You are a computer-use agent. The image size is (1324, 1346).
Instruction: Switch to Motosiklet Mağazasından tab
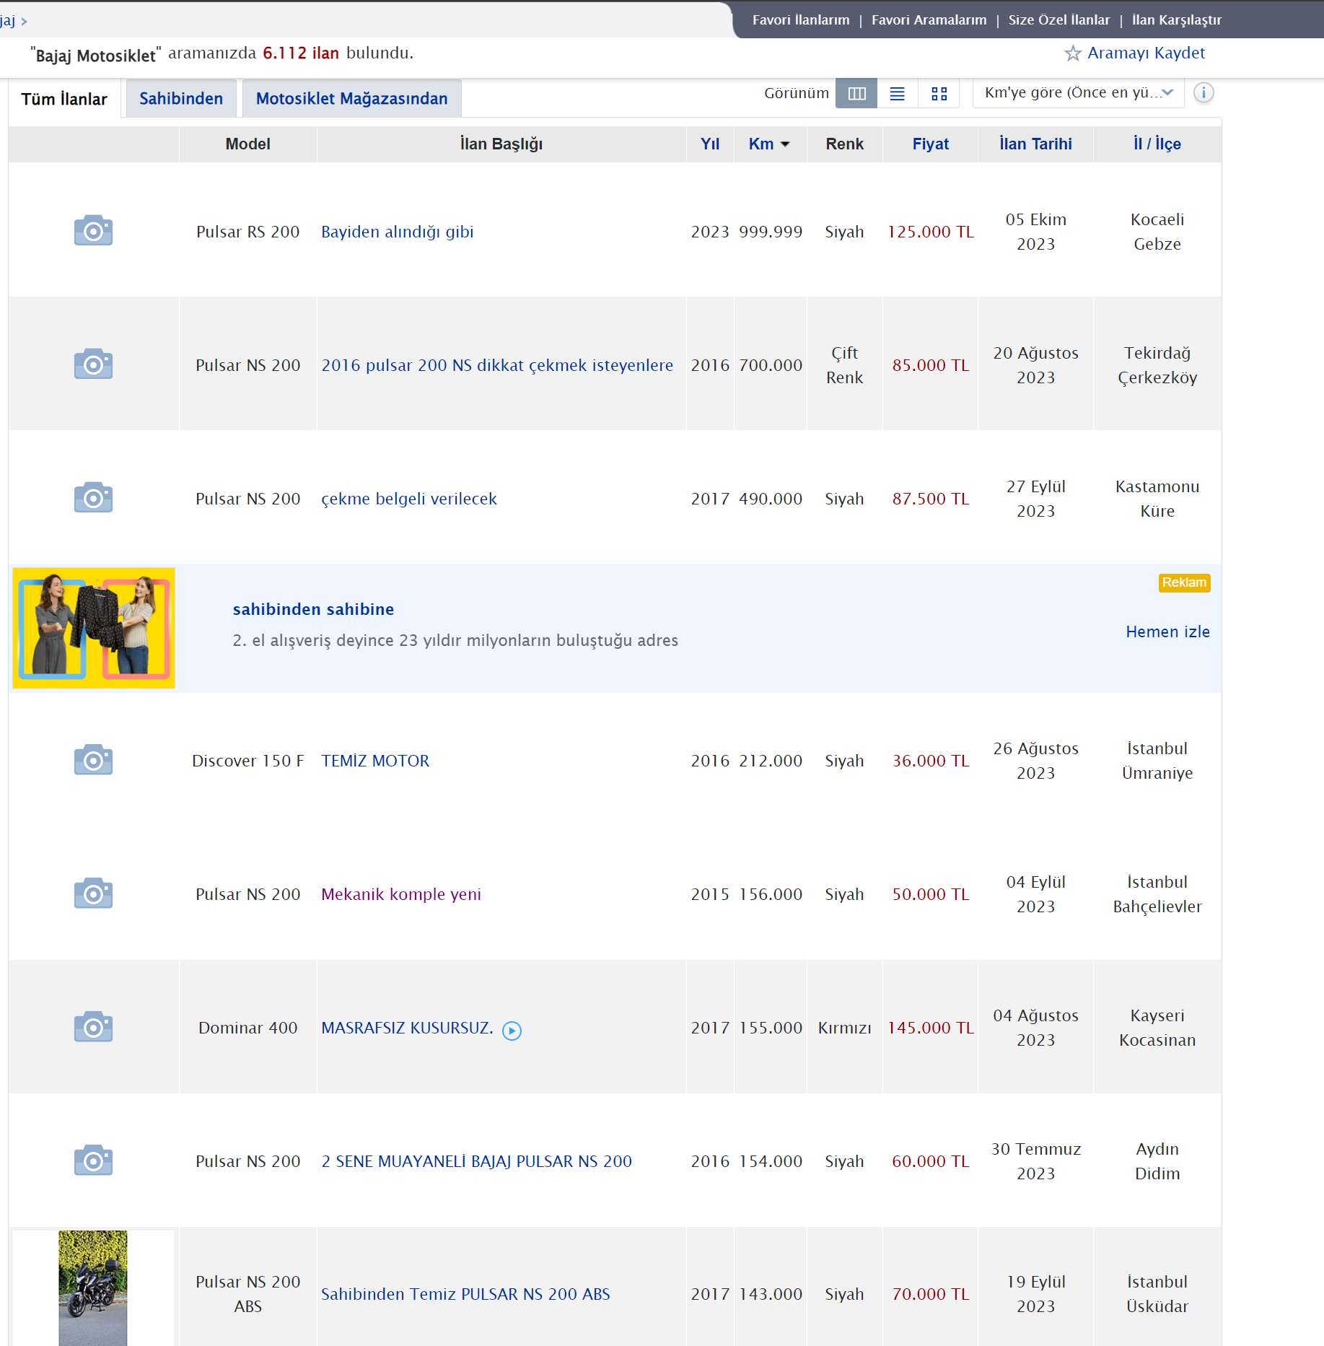point(352,98)
